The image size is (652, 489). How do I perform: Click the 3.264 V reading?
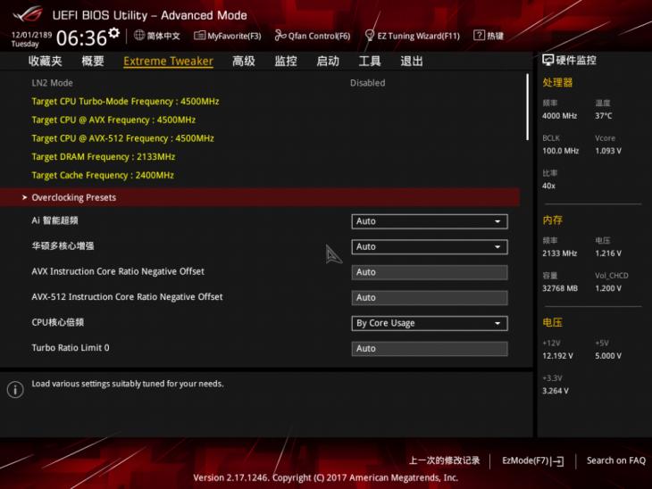pyautogui.click(x=556, y=391)
